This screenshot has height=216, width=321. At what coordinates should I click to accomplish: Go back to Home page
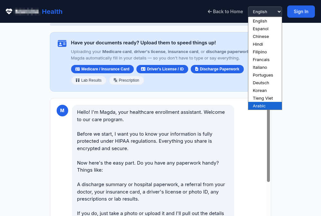(x=225, y=12)
